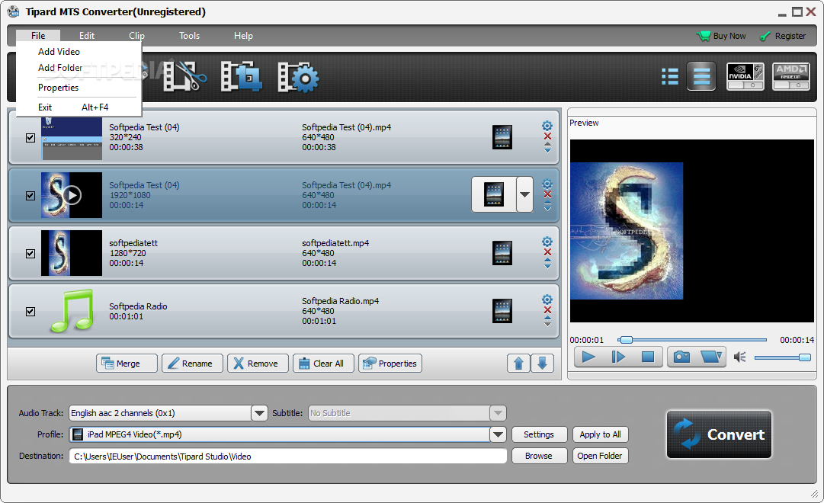The image size is (824, 503).
Task: Open settings gear for the 1920*1080 row
Action: (547, 184)
